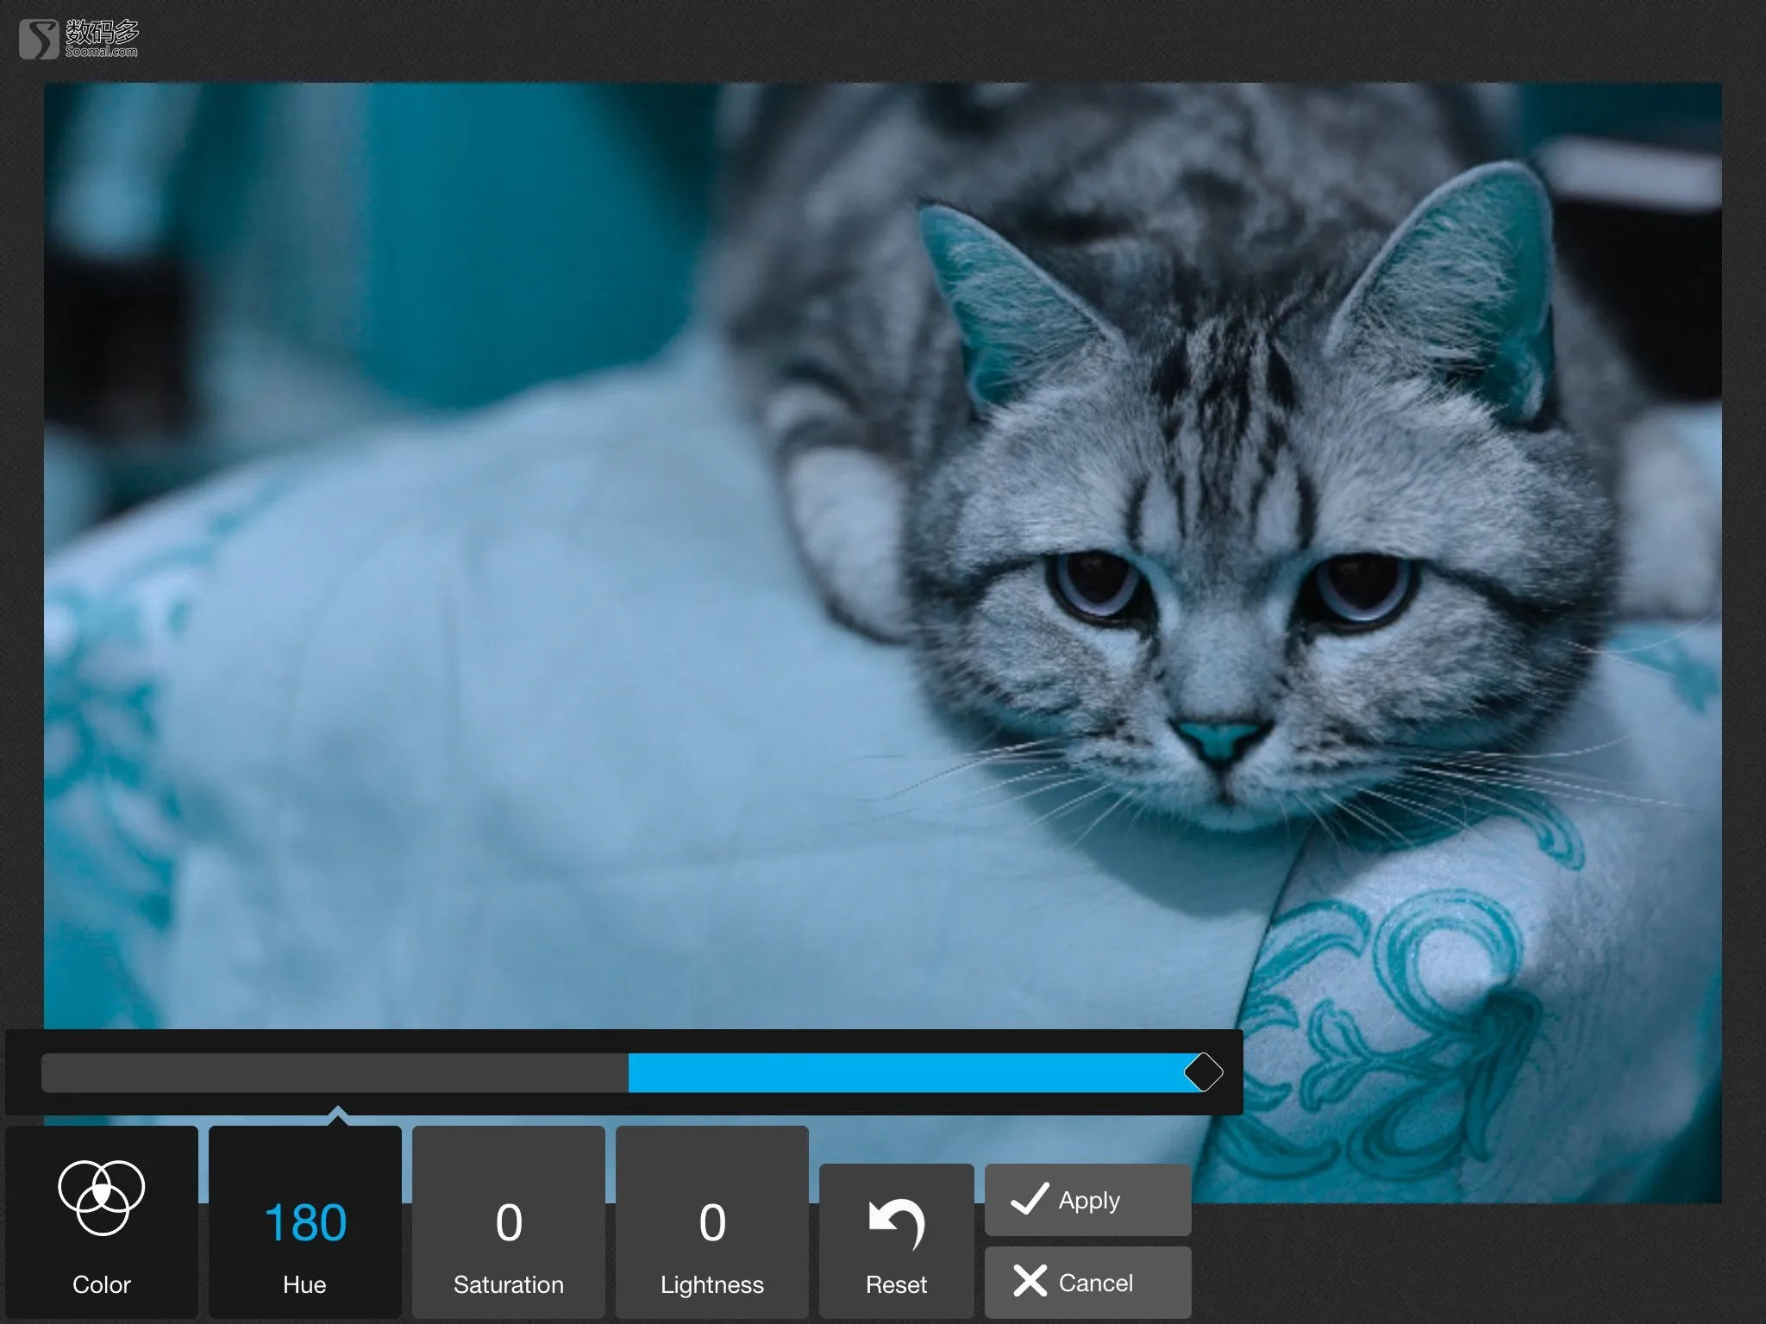Screen dimensions: 1766x1324
Task: Reset the color adjustments
Action: (x=897, y=1240)
